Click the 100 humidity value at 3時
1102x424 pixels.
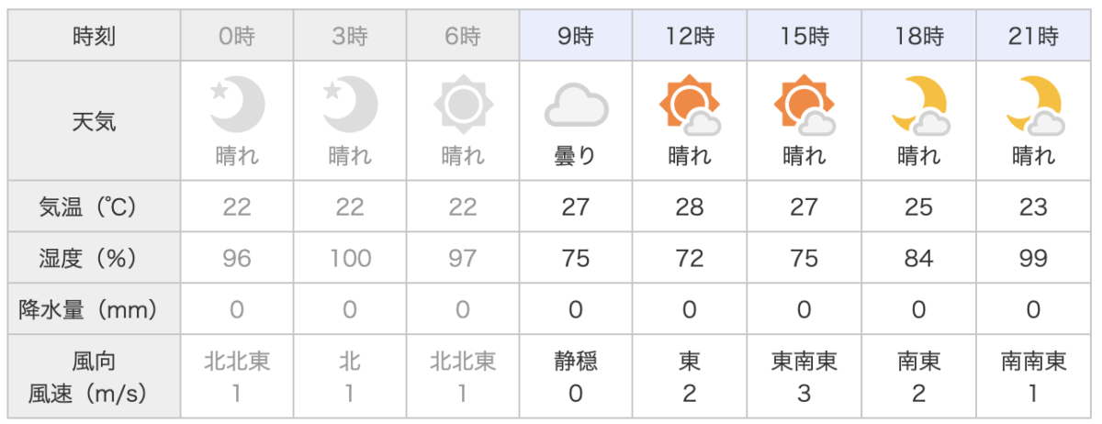350,258
